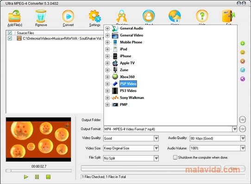The width and height of the screenshot is (251, 184).
Task: Select the Mobile Phone format category
Action: click(131, 42)
